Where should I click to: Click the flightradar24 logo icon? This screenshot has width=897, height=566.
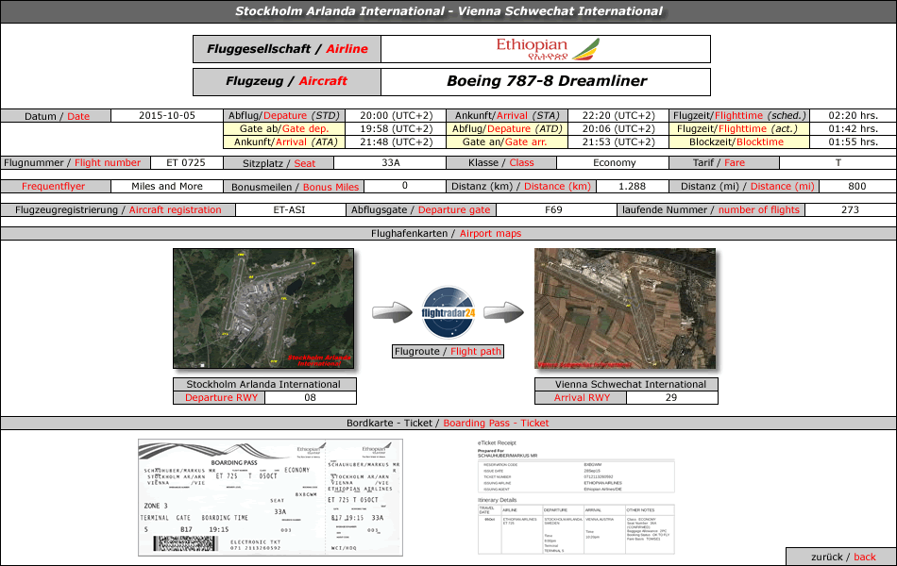coord(448,313)
